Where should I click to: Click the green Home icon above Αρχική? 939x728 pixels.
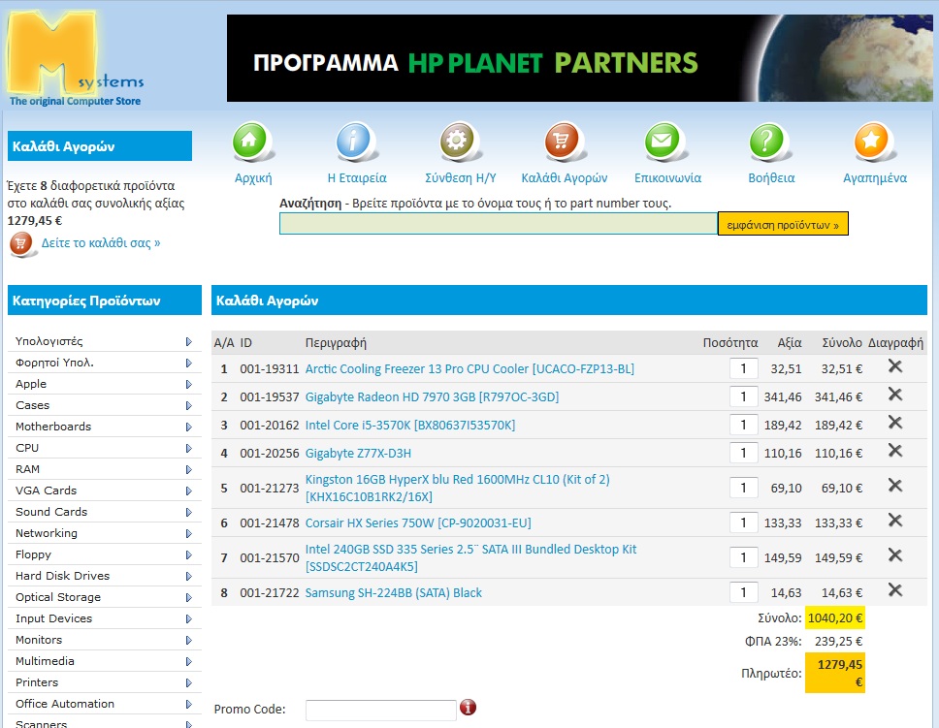pos(249,142)
